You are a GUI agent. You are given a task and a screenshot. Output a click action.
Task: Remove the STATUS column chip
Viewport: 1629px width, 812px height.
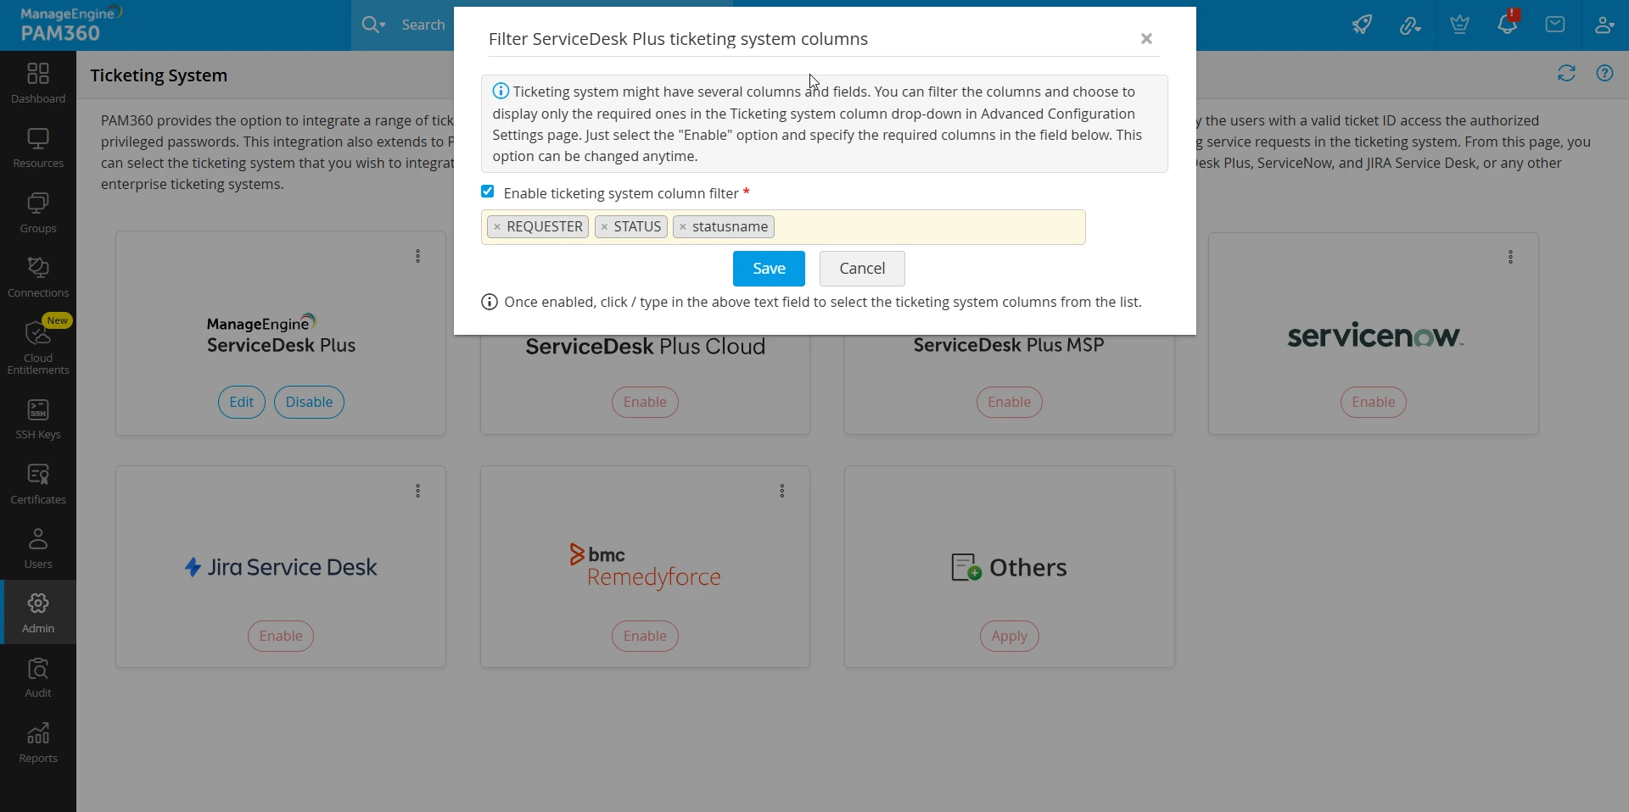coord(604,226)
